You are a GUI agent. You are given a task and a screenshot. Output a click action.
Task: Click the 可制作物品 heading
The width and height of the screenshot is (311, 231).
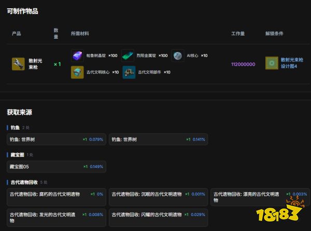(x=23, y=11)
